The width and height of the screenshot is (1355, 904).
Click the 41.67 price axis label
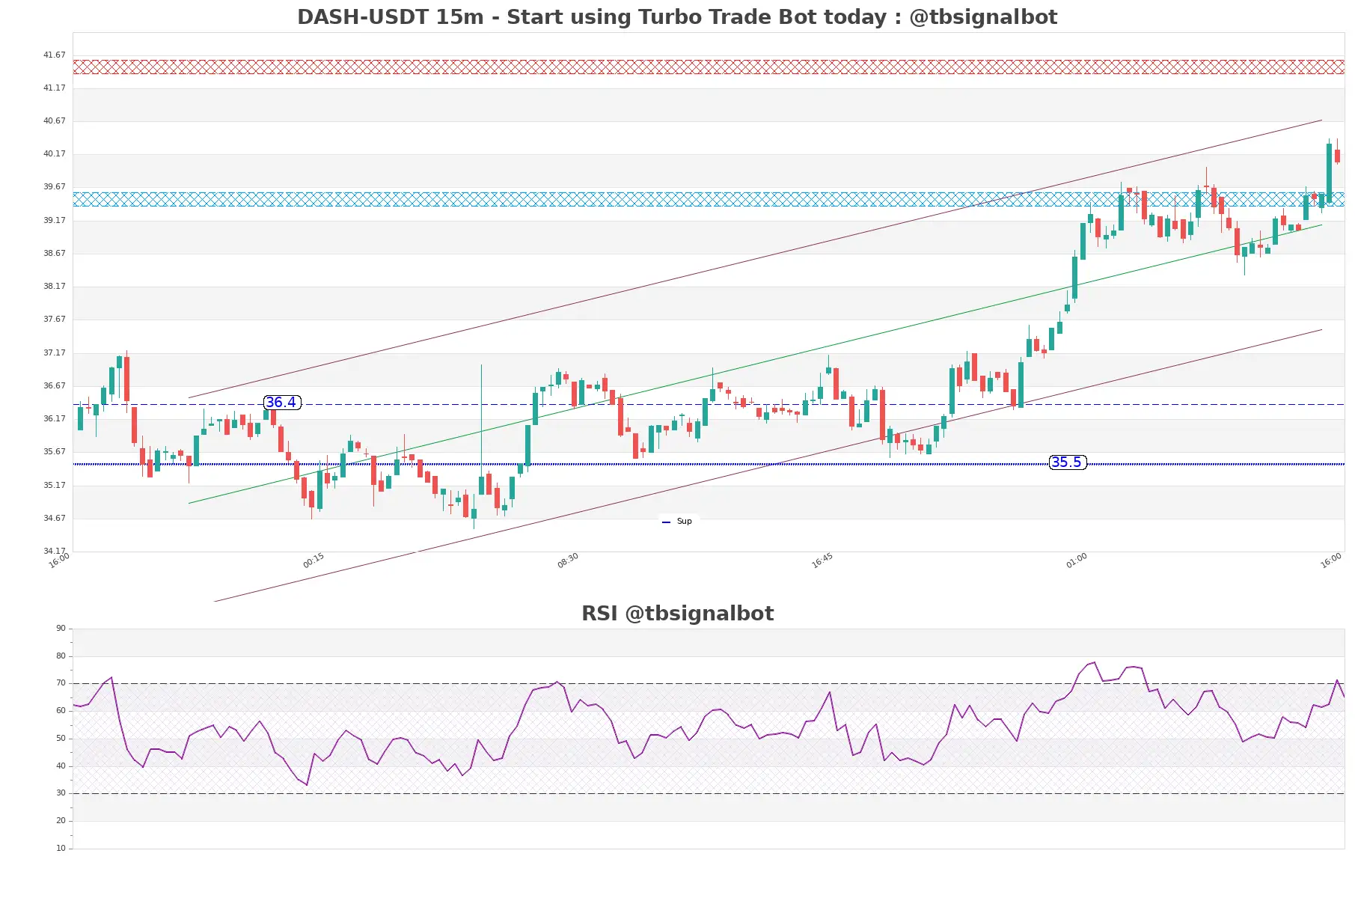click(54, 55)
